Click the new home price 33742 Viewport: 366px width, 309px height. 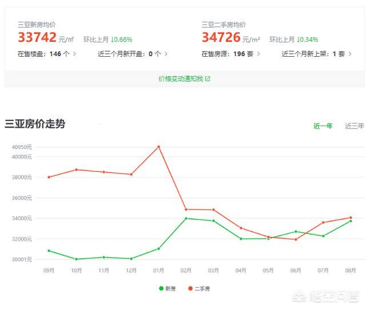tap(37, 37)
